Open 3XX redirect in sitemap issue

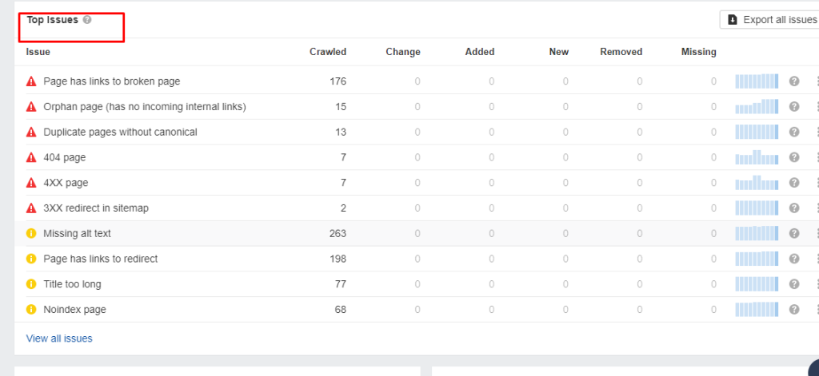[x=96, y=208]
